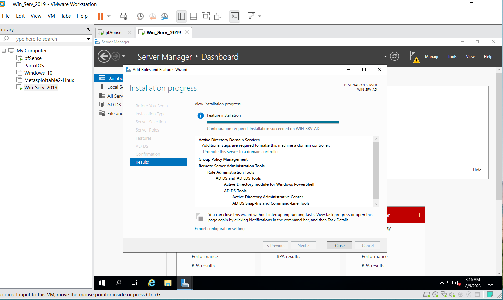503x300 pixels.
Task: Open Server Manager Manage menu
Action: click(432, 57)
